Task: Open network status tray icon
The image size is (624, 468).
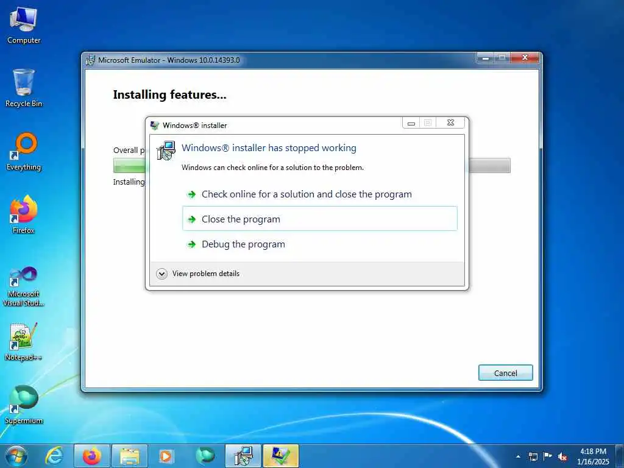Action: coord(533,456)
